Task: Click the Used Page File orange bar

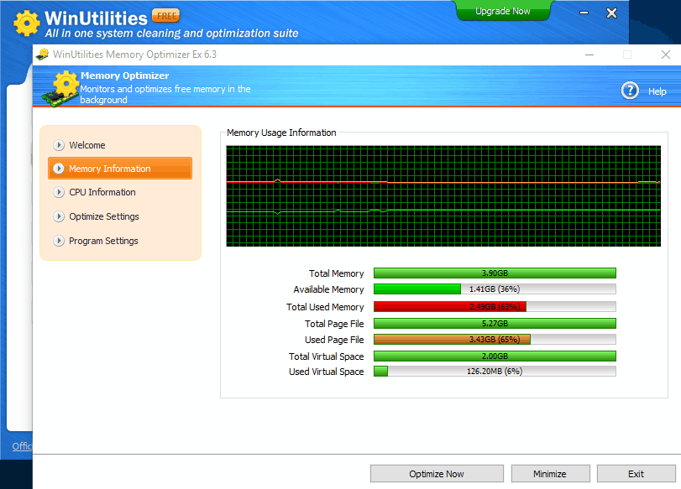Action: point(495,340)
